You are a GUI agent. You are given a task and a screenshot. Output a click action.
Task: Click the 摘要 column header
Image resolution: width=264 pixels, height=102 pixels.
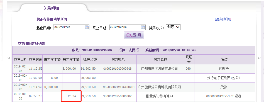225,59
